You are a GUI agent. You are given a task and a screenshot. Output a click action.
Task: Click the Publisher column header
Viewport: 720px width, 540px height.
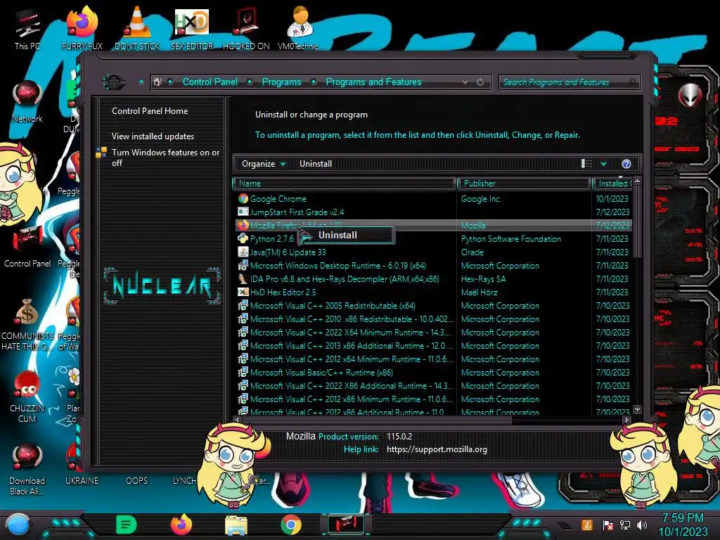[524, 184]
